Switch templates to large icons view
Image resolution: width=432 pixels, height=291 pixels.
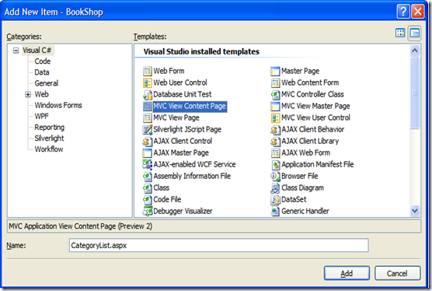point(400,33)
